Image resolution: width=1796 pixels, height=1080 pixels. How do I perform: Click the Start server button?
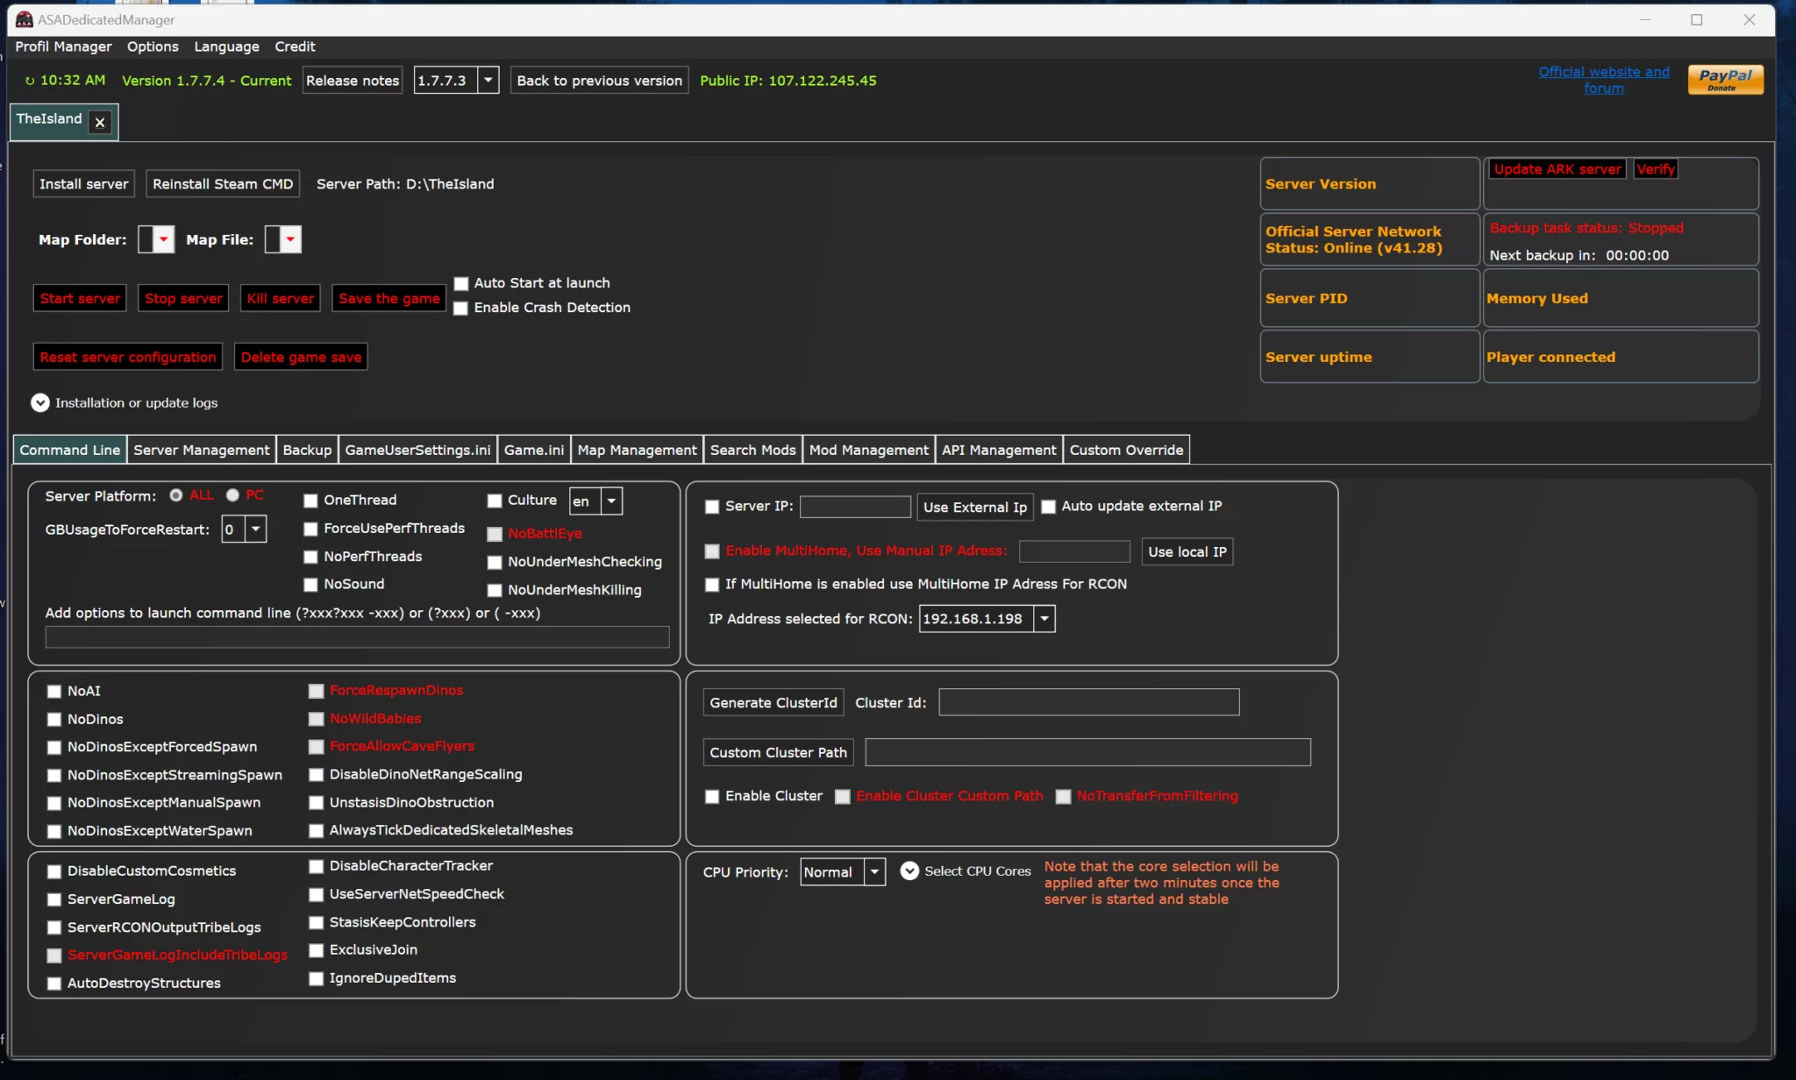click(80, 299)
